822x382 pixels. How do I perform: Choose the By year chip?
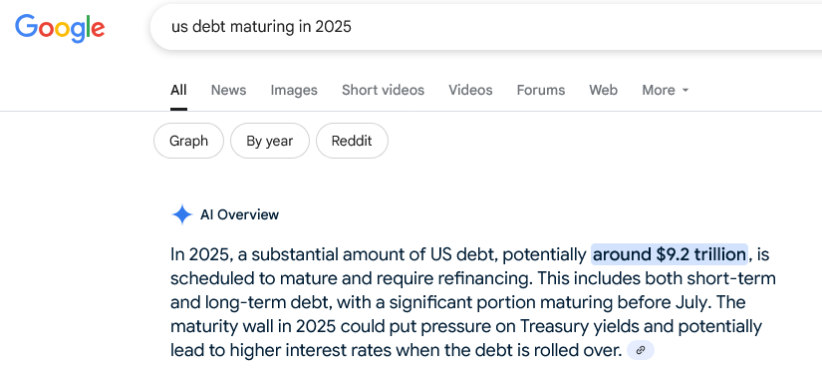point(269,141)
